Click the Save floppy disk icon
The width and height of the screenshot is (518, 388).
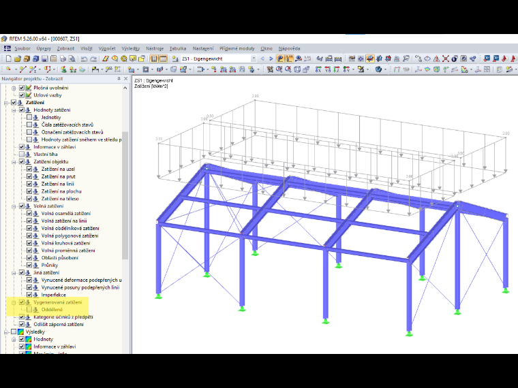click(44, 59)
